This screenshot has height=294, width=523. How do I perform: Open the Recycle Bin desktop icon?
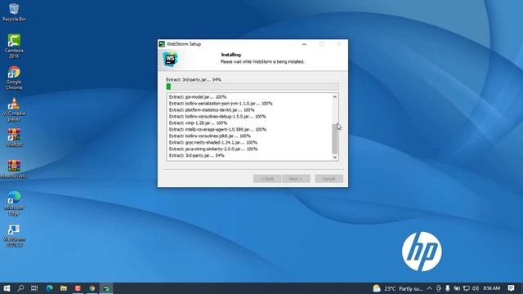14,12
